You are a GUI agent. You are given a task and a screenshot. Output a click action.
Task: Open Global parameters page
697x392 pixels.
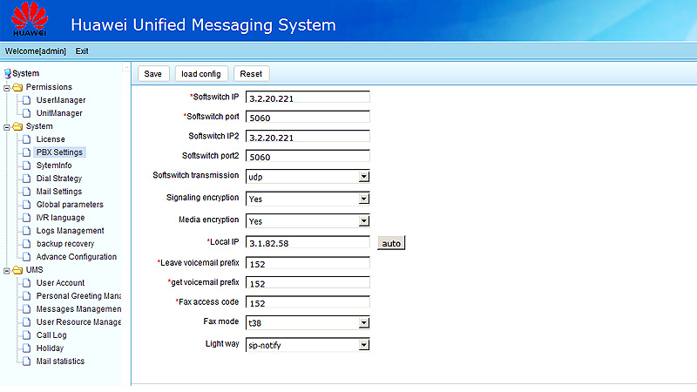click(70, 205)
